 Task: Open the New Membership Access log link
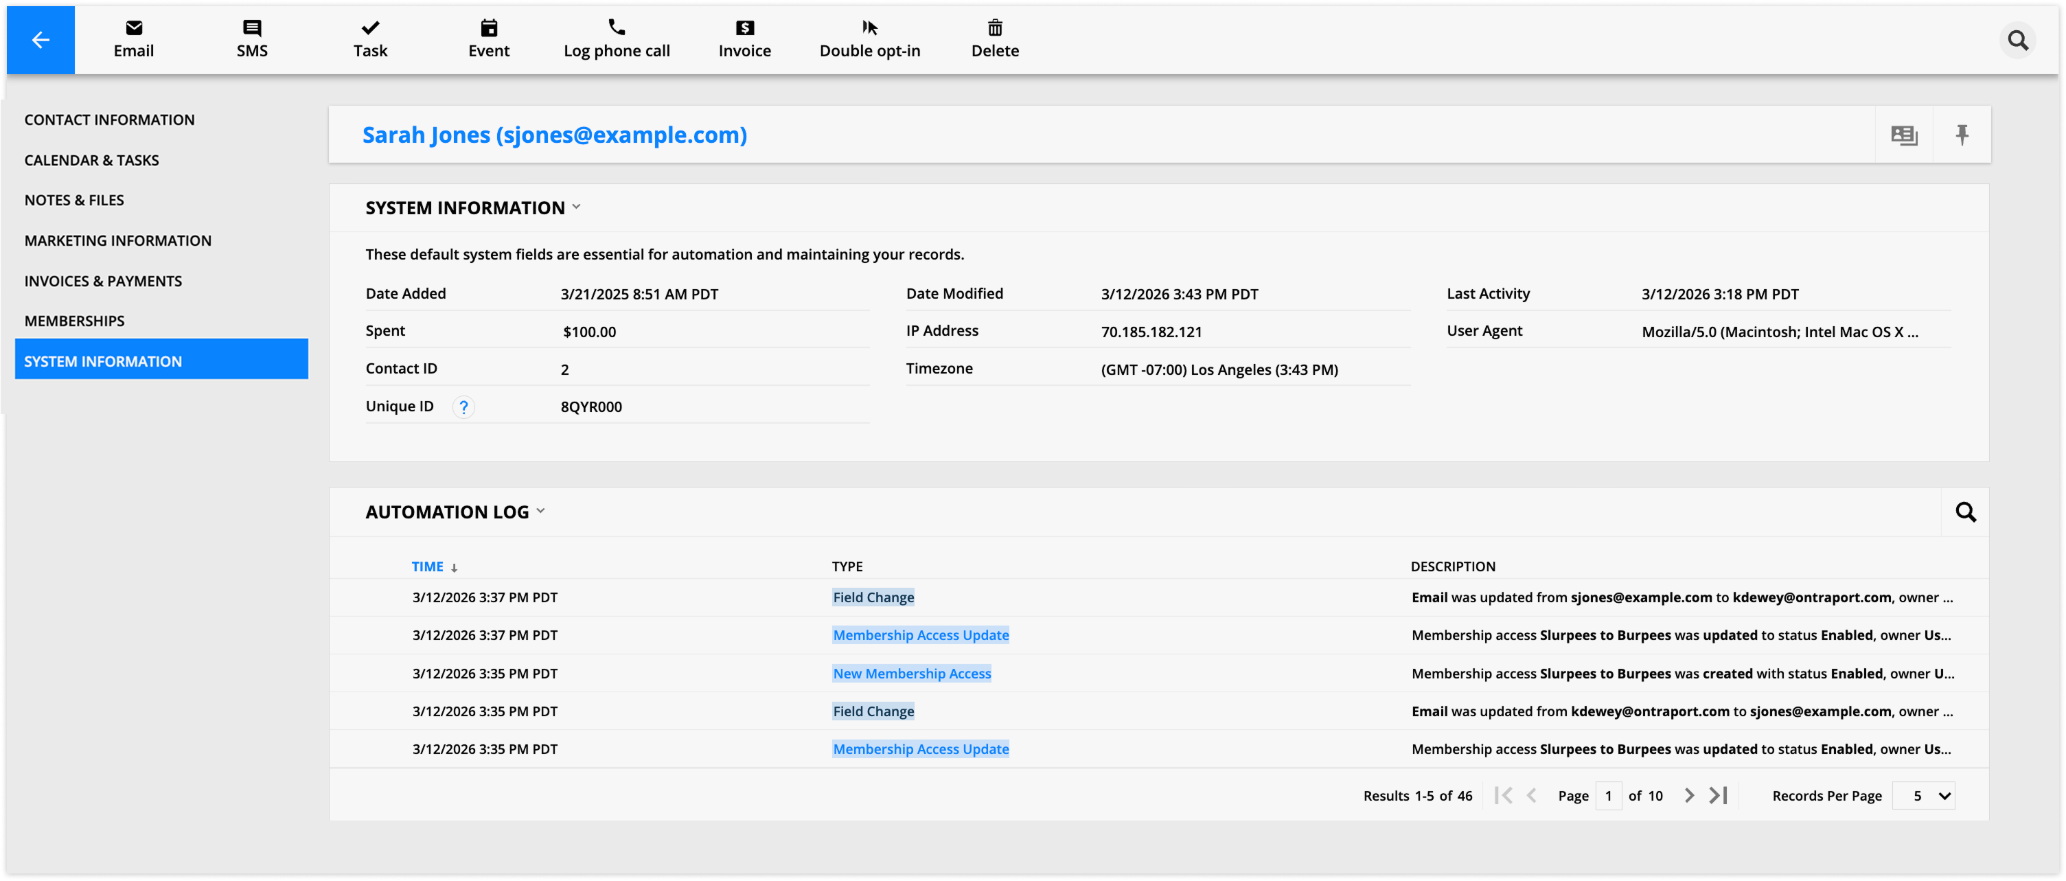coord(912,673)
